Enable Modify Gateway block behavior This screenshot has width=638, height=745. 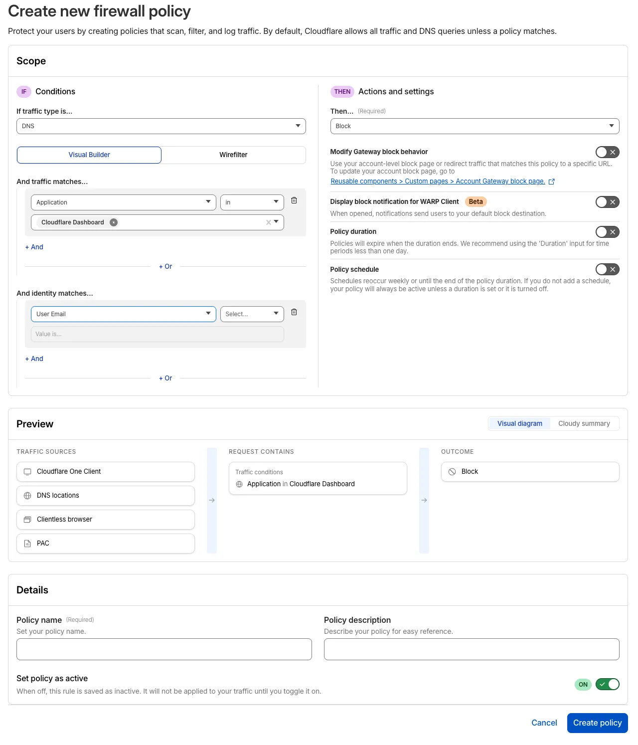pos(607,152)
